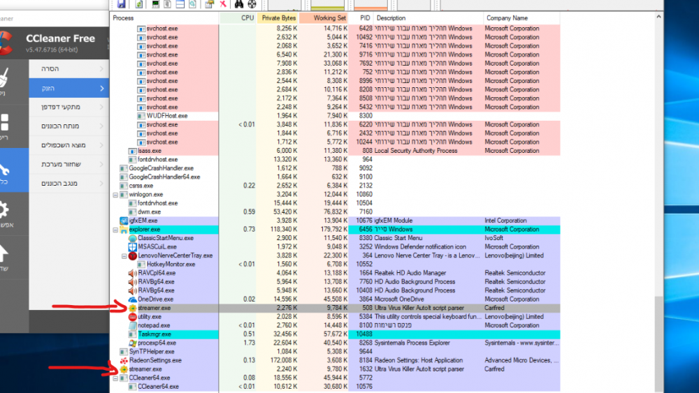This screenshot has height=393, width=699.
Task: Click the CCleaner logo
Action: click(x=6, y=43)
